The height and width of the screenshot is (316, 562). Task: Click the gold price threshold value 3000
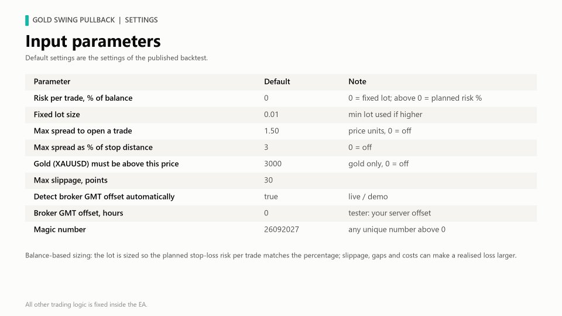pyautogui.click(x=273, y=164)
